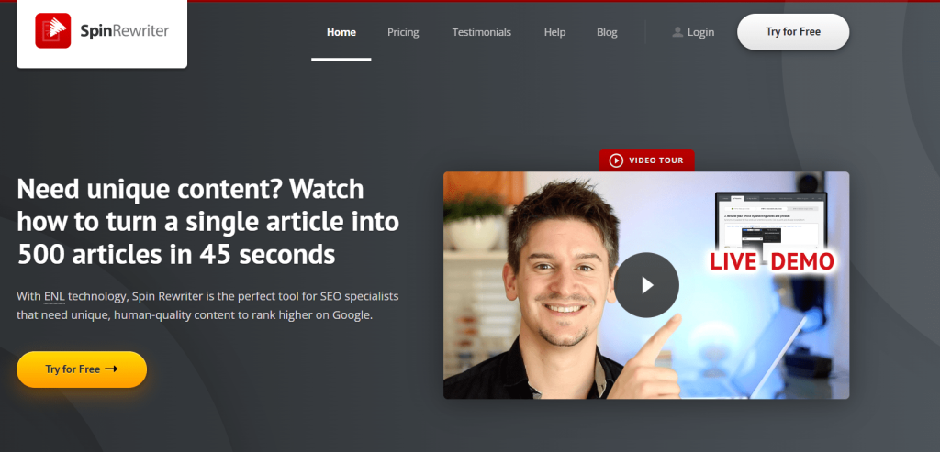Click the arrow icon in yellow button
940x452 pixels.
[111, 369]
